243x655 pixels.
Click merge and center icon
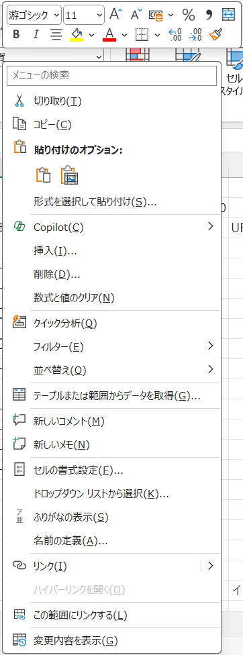(228, 15)
